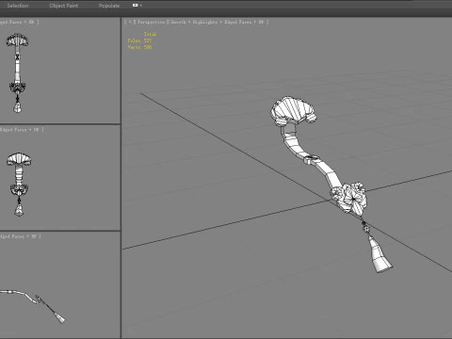Click the Verts count statistic text

coord(139,47)
